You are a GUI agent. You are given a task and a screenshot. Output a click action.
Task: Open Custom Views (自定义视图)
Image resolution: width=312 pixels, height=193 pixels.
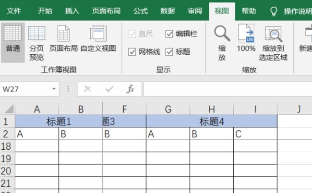[x=98, y=39]
